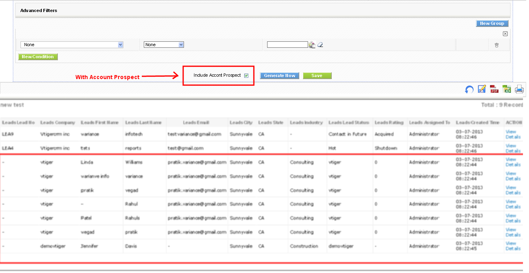Open View Details for Jennifer Davis row
Image resolution: width=529 pixels, height=273 pixels.
pyautogui.click(x=513, y=246)
